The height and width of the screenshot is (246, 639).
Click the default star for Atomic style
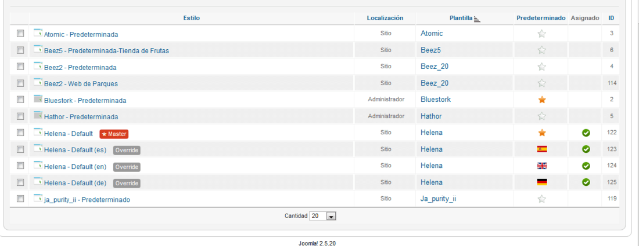(541, 34)
